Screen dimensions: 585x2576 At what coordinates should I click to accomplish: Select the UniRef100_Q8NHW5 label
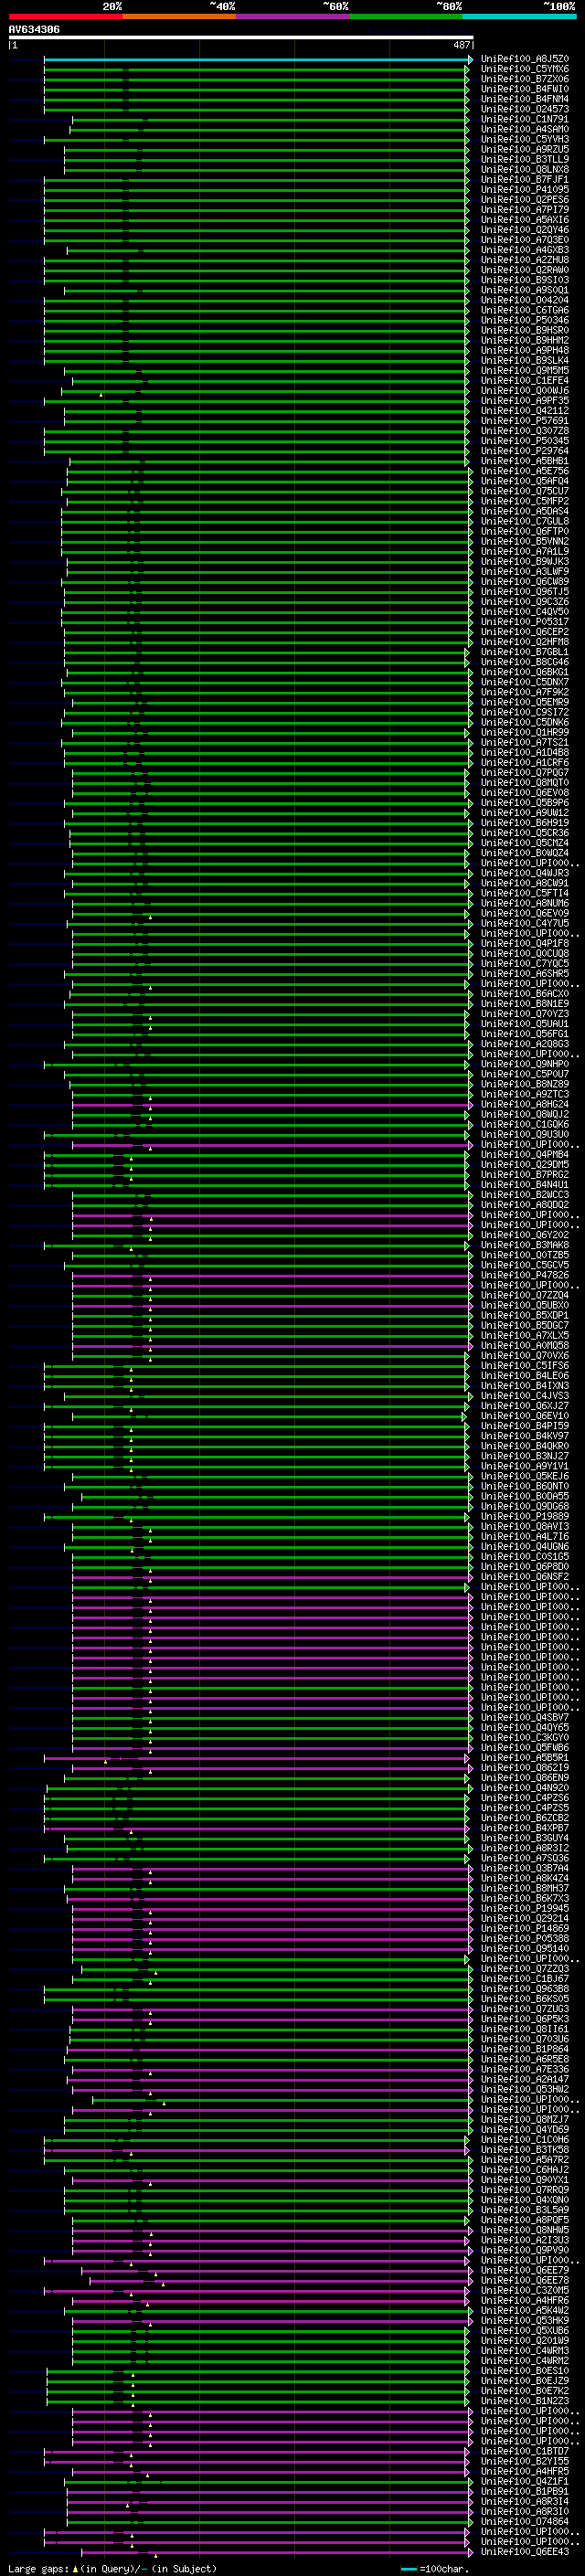pyautogui.click(x=525, y=2229)
